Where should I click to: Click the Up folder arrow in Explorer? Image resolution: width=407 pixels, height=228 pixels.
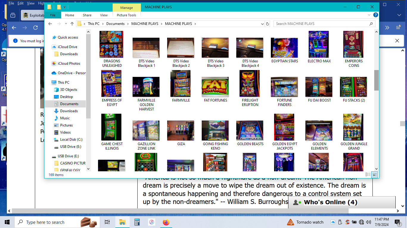(72, 24)
